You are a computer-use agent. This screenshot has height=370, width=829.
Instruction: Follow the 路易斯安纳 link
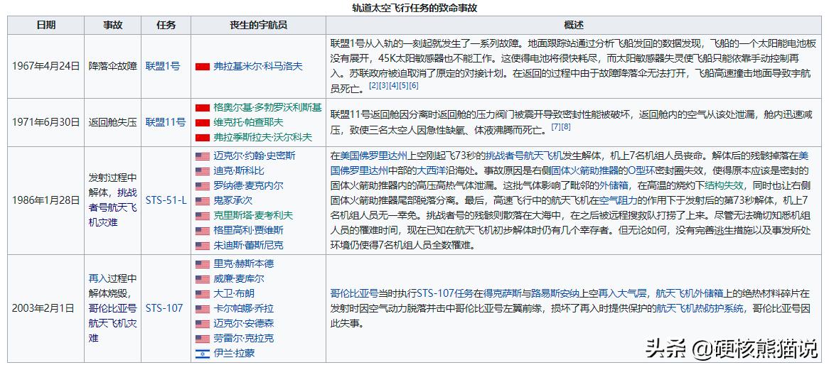tap(556, 293)
